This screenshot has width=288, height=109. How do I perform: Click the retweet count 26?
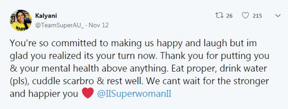[229, 16]
